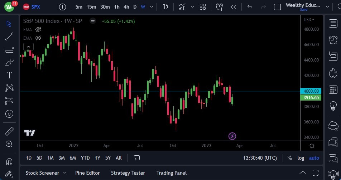This screenshot has width=341, height=180.
Task: Open the indicators chart icon
Action: 182,7
